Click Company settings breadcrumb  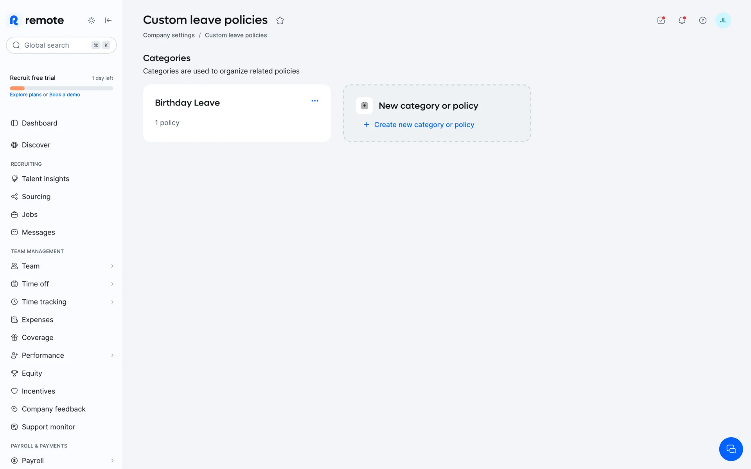[x=169, y=35]
